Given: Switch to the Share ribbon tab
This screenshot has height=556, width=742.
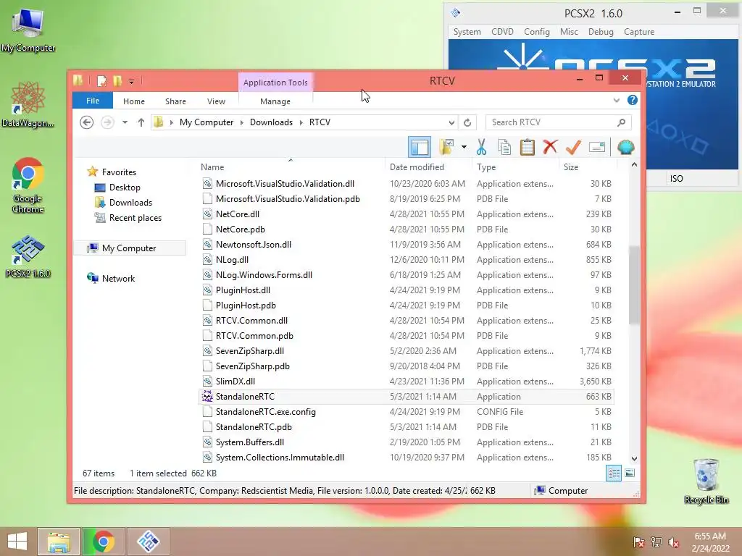Looking at the screenshot, I should (x=175, y=101).
